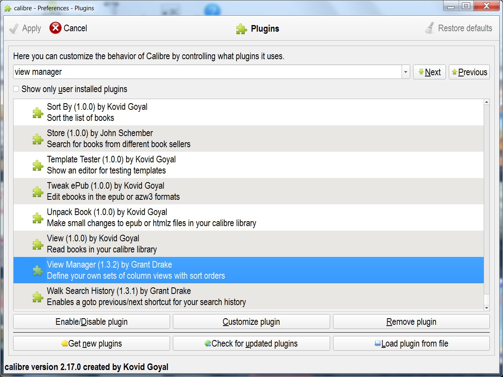This screenshot has width=503, height=377.
Task: Click the broom icon for Restore defaults
Action: click(x=430, y=28)
